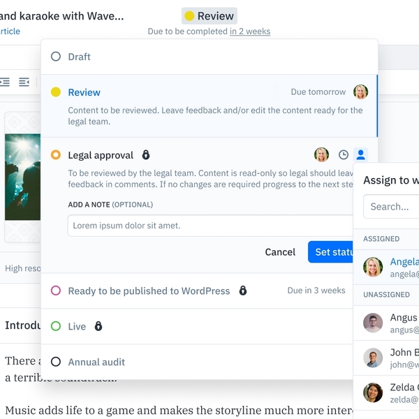
Task: Click Zelda's avatar photo
Action: pyautogui.click(x=373, y=392)
